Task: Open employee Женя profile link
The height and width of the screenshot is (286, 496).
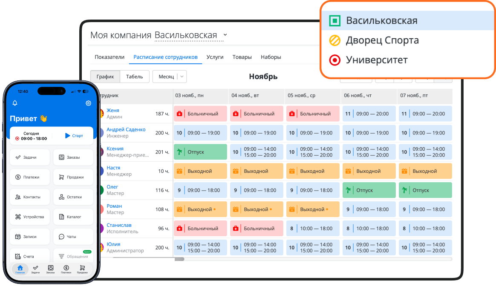Action: 113,110
